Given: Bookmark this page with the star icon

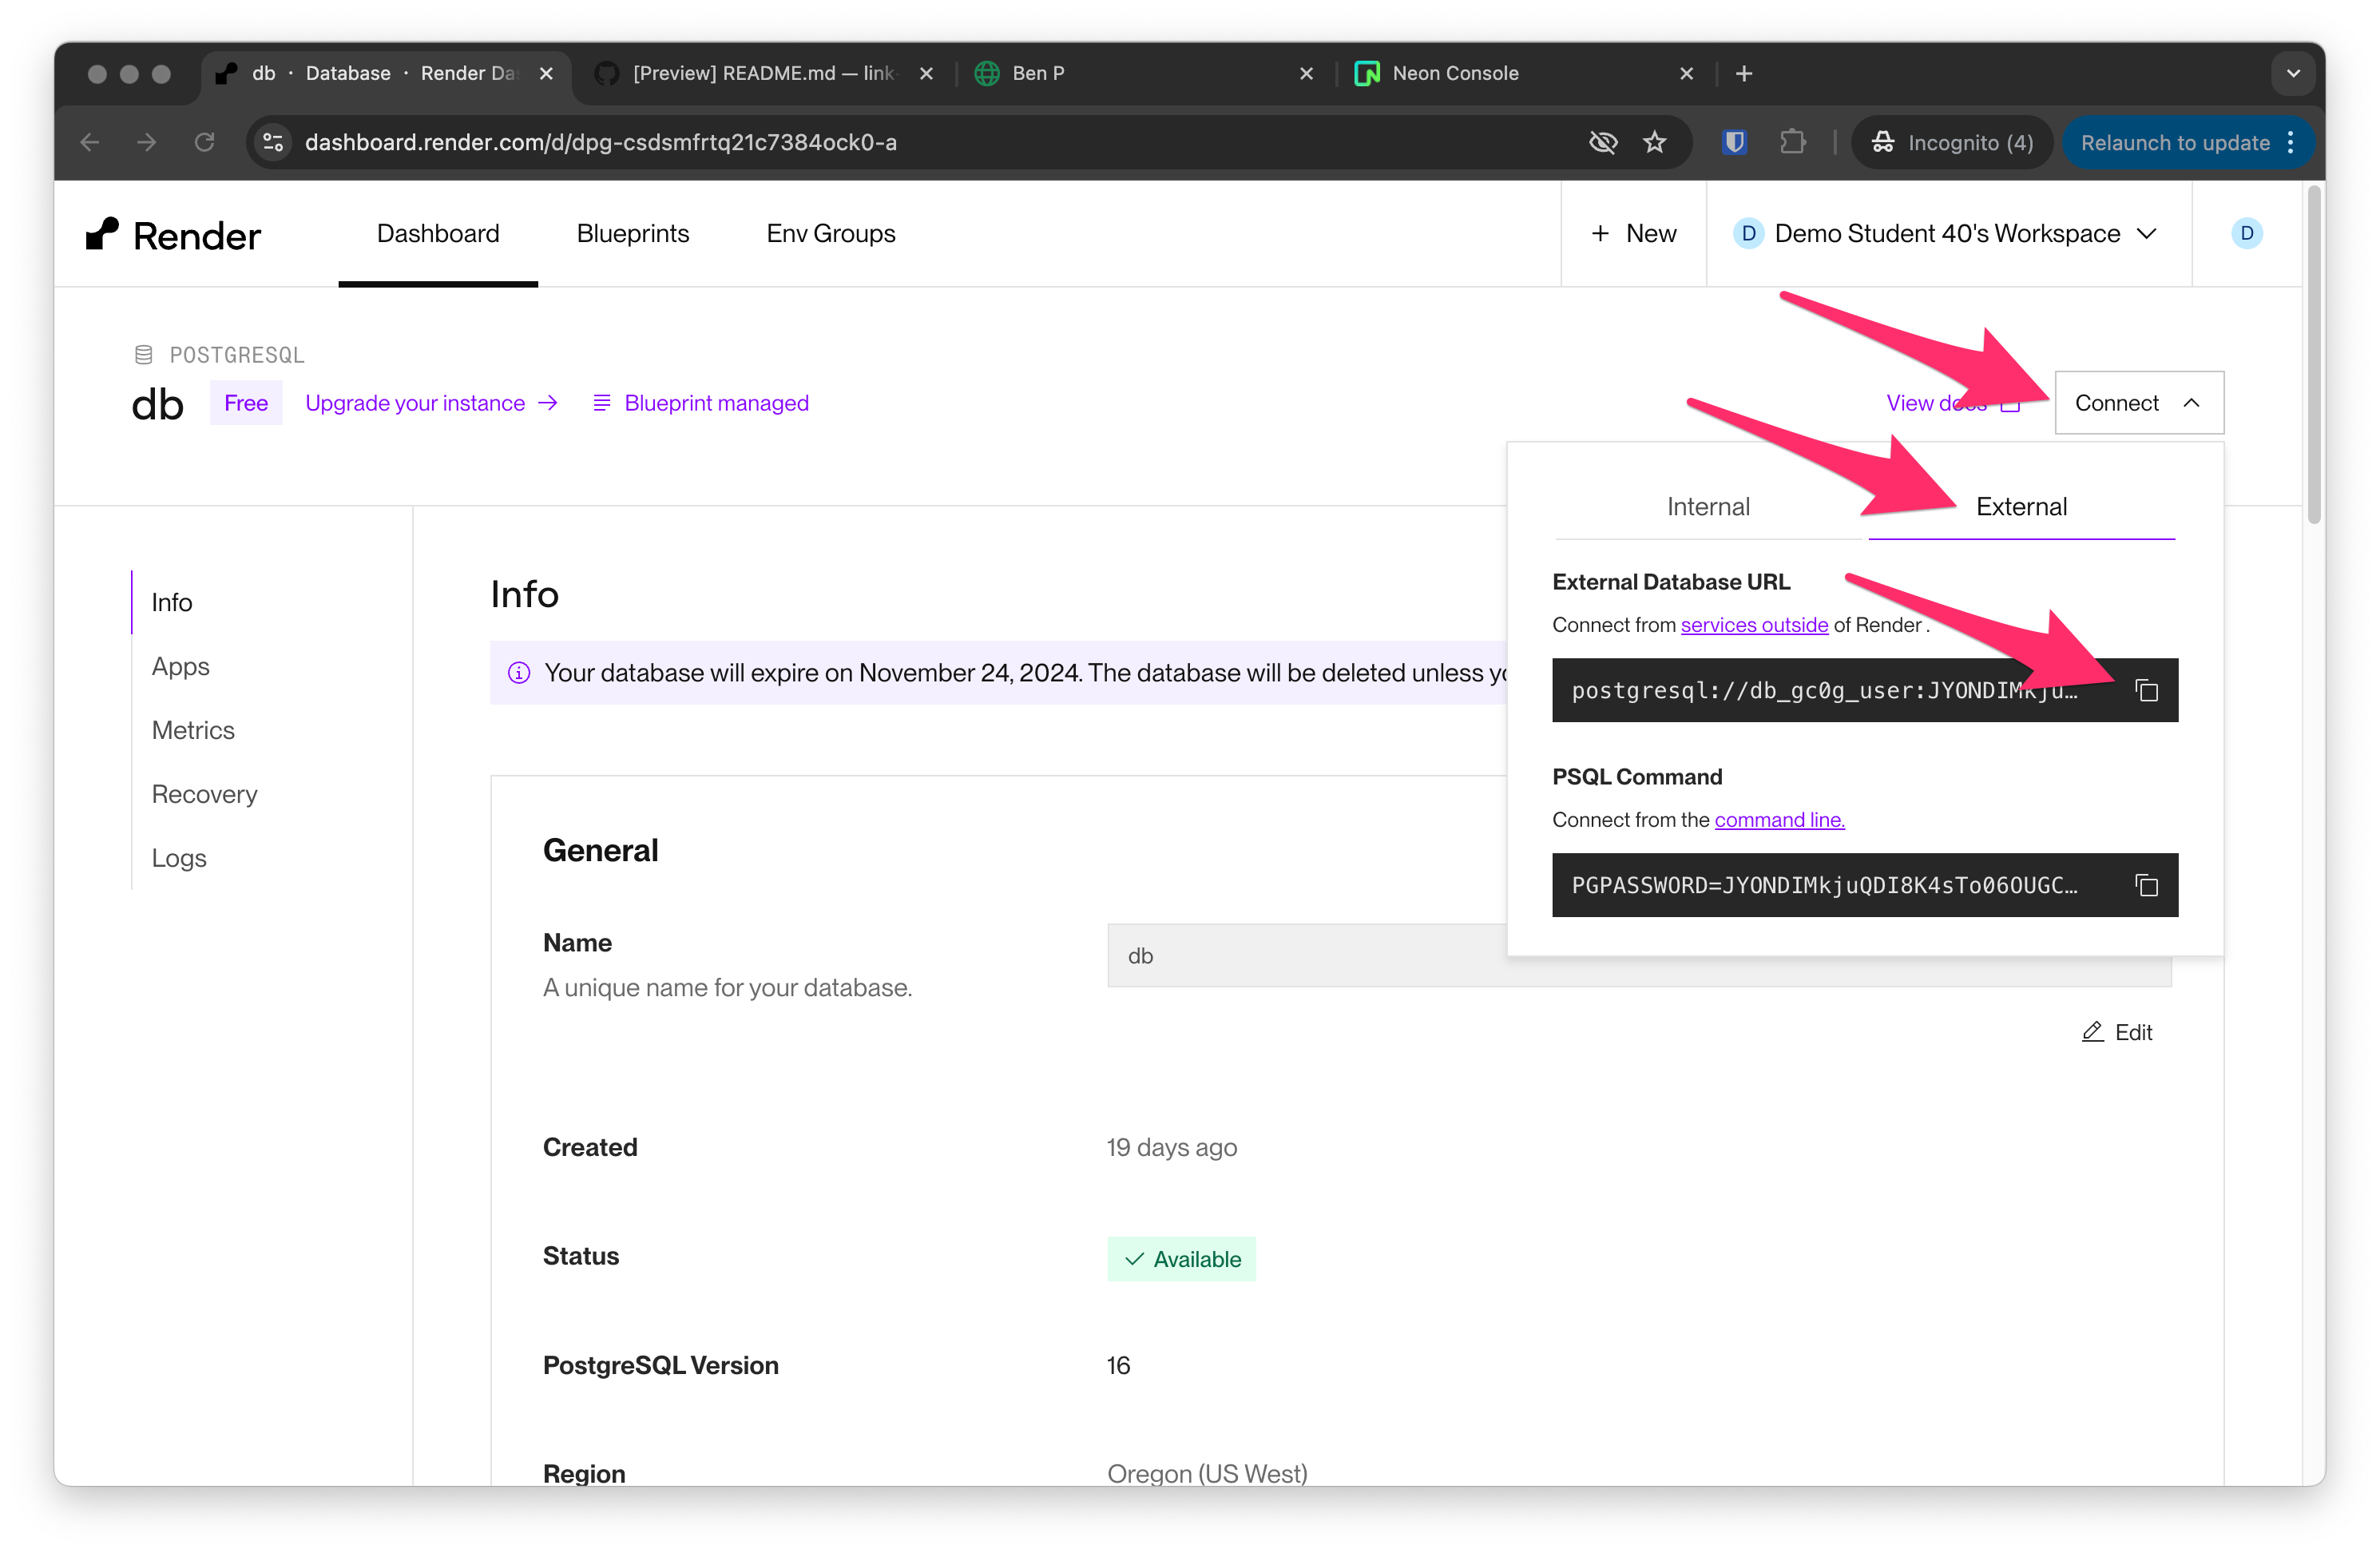Looking at the screenshot, I should click(1655, 142).
